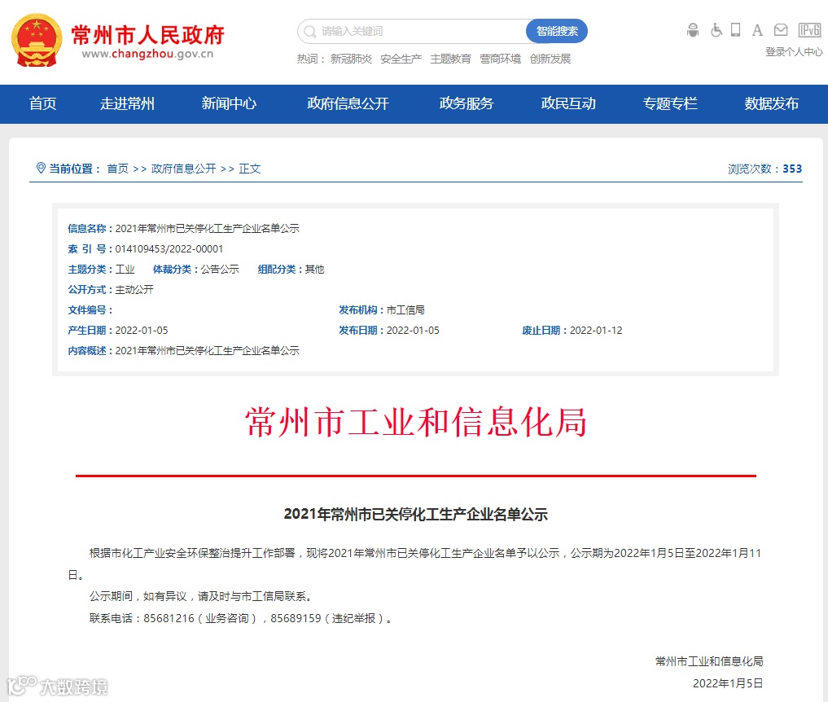Click the IPv6 badge icon
Screen dimensions: 828x702
[809, 30]
